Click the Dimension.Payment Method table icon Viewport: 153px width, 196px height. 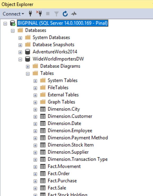coord(43,138)
